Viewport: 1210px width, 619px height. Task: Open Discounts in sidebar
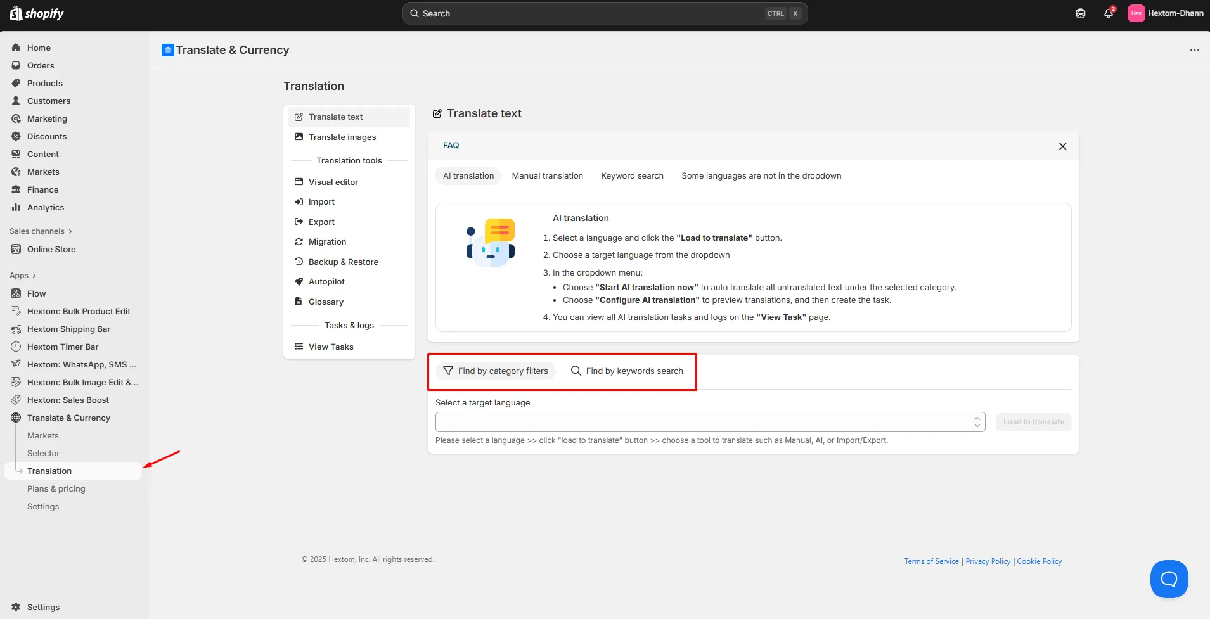[46, 136]
